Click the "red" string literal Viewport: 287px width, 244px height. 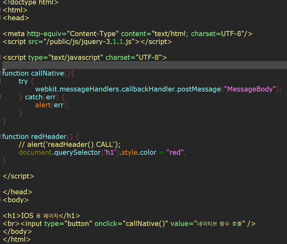(x=175, y=152)
